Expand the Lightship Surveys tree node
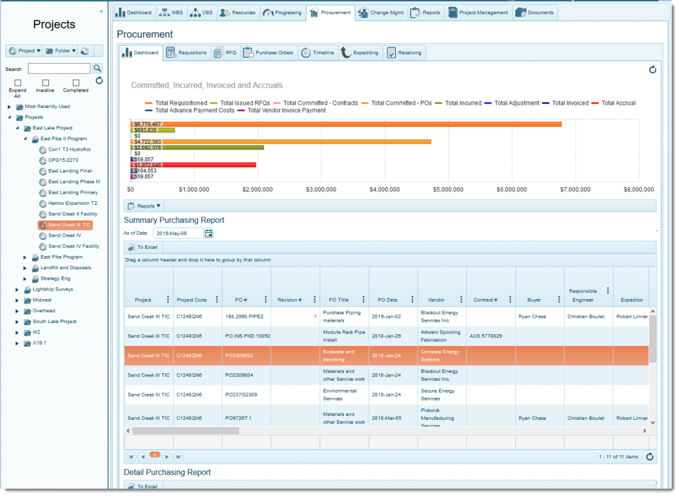The height and width of the screenshot is (496, 679). tap(17, 289)
